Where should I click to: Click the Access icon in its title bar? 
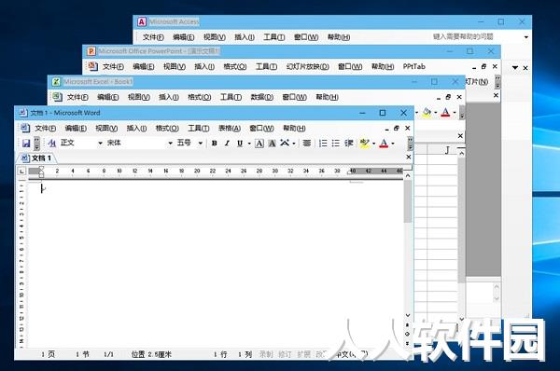(142, 21)
